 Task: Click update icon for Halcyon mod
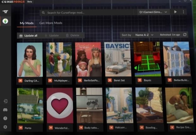point(111,127)
